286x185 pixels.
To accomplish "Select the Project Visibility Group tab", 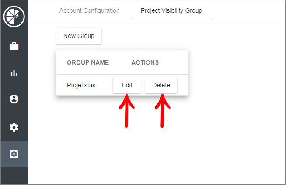I will pos(171,10).
